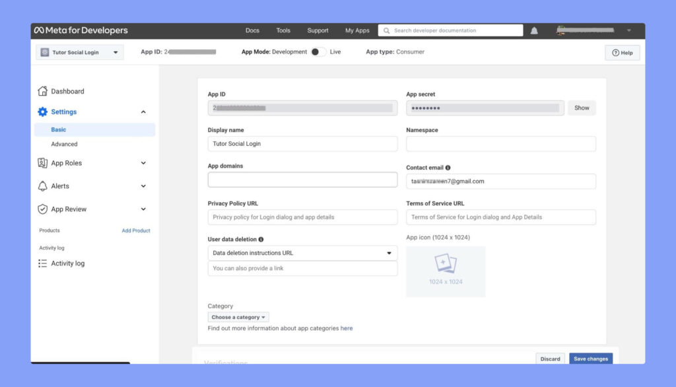Click Save changes

click(590, 359)
